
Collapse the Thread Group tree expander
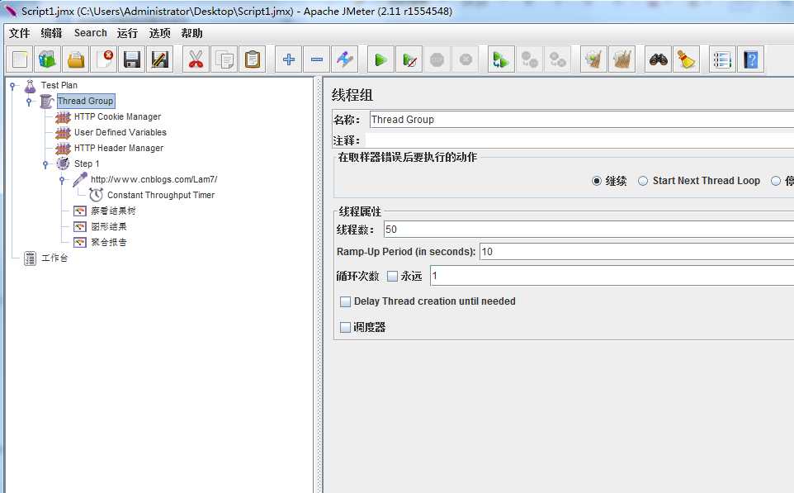click(x=29, y=102)
